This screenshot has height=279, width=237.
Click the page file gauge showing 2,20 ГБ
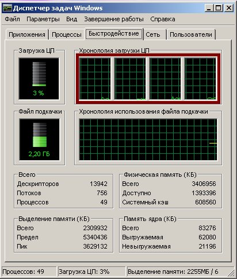(39, 139)
